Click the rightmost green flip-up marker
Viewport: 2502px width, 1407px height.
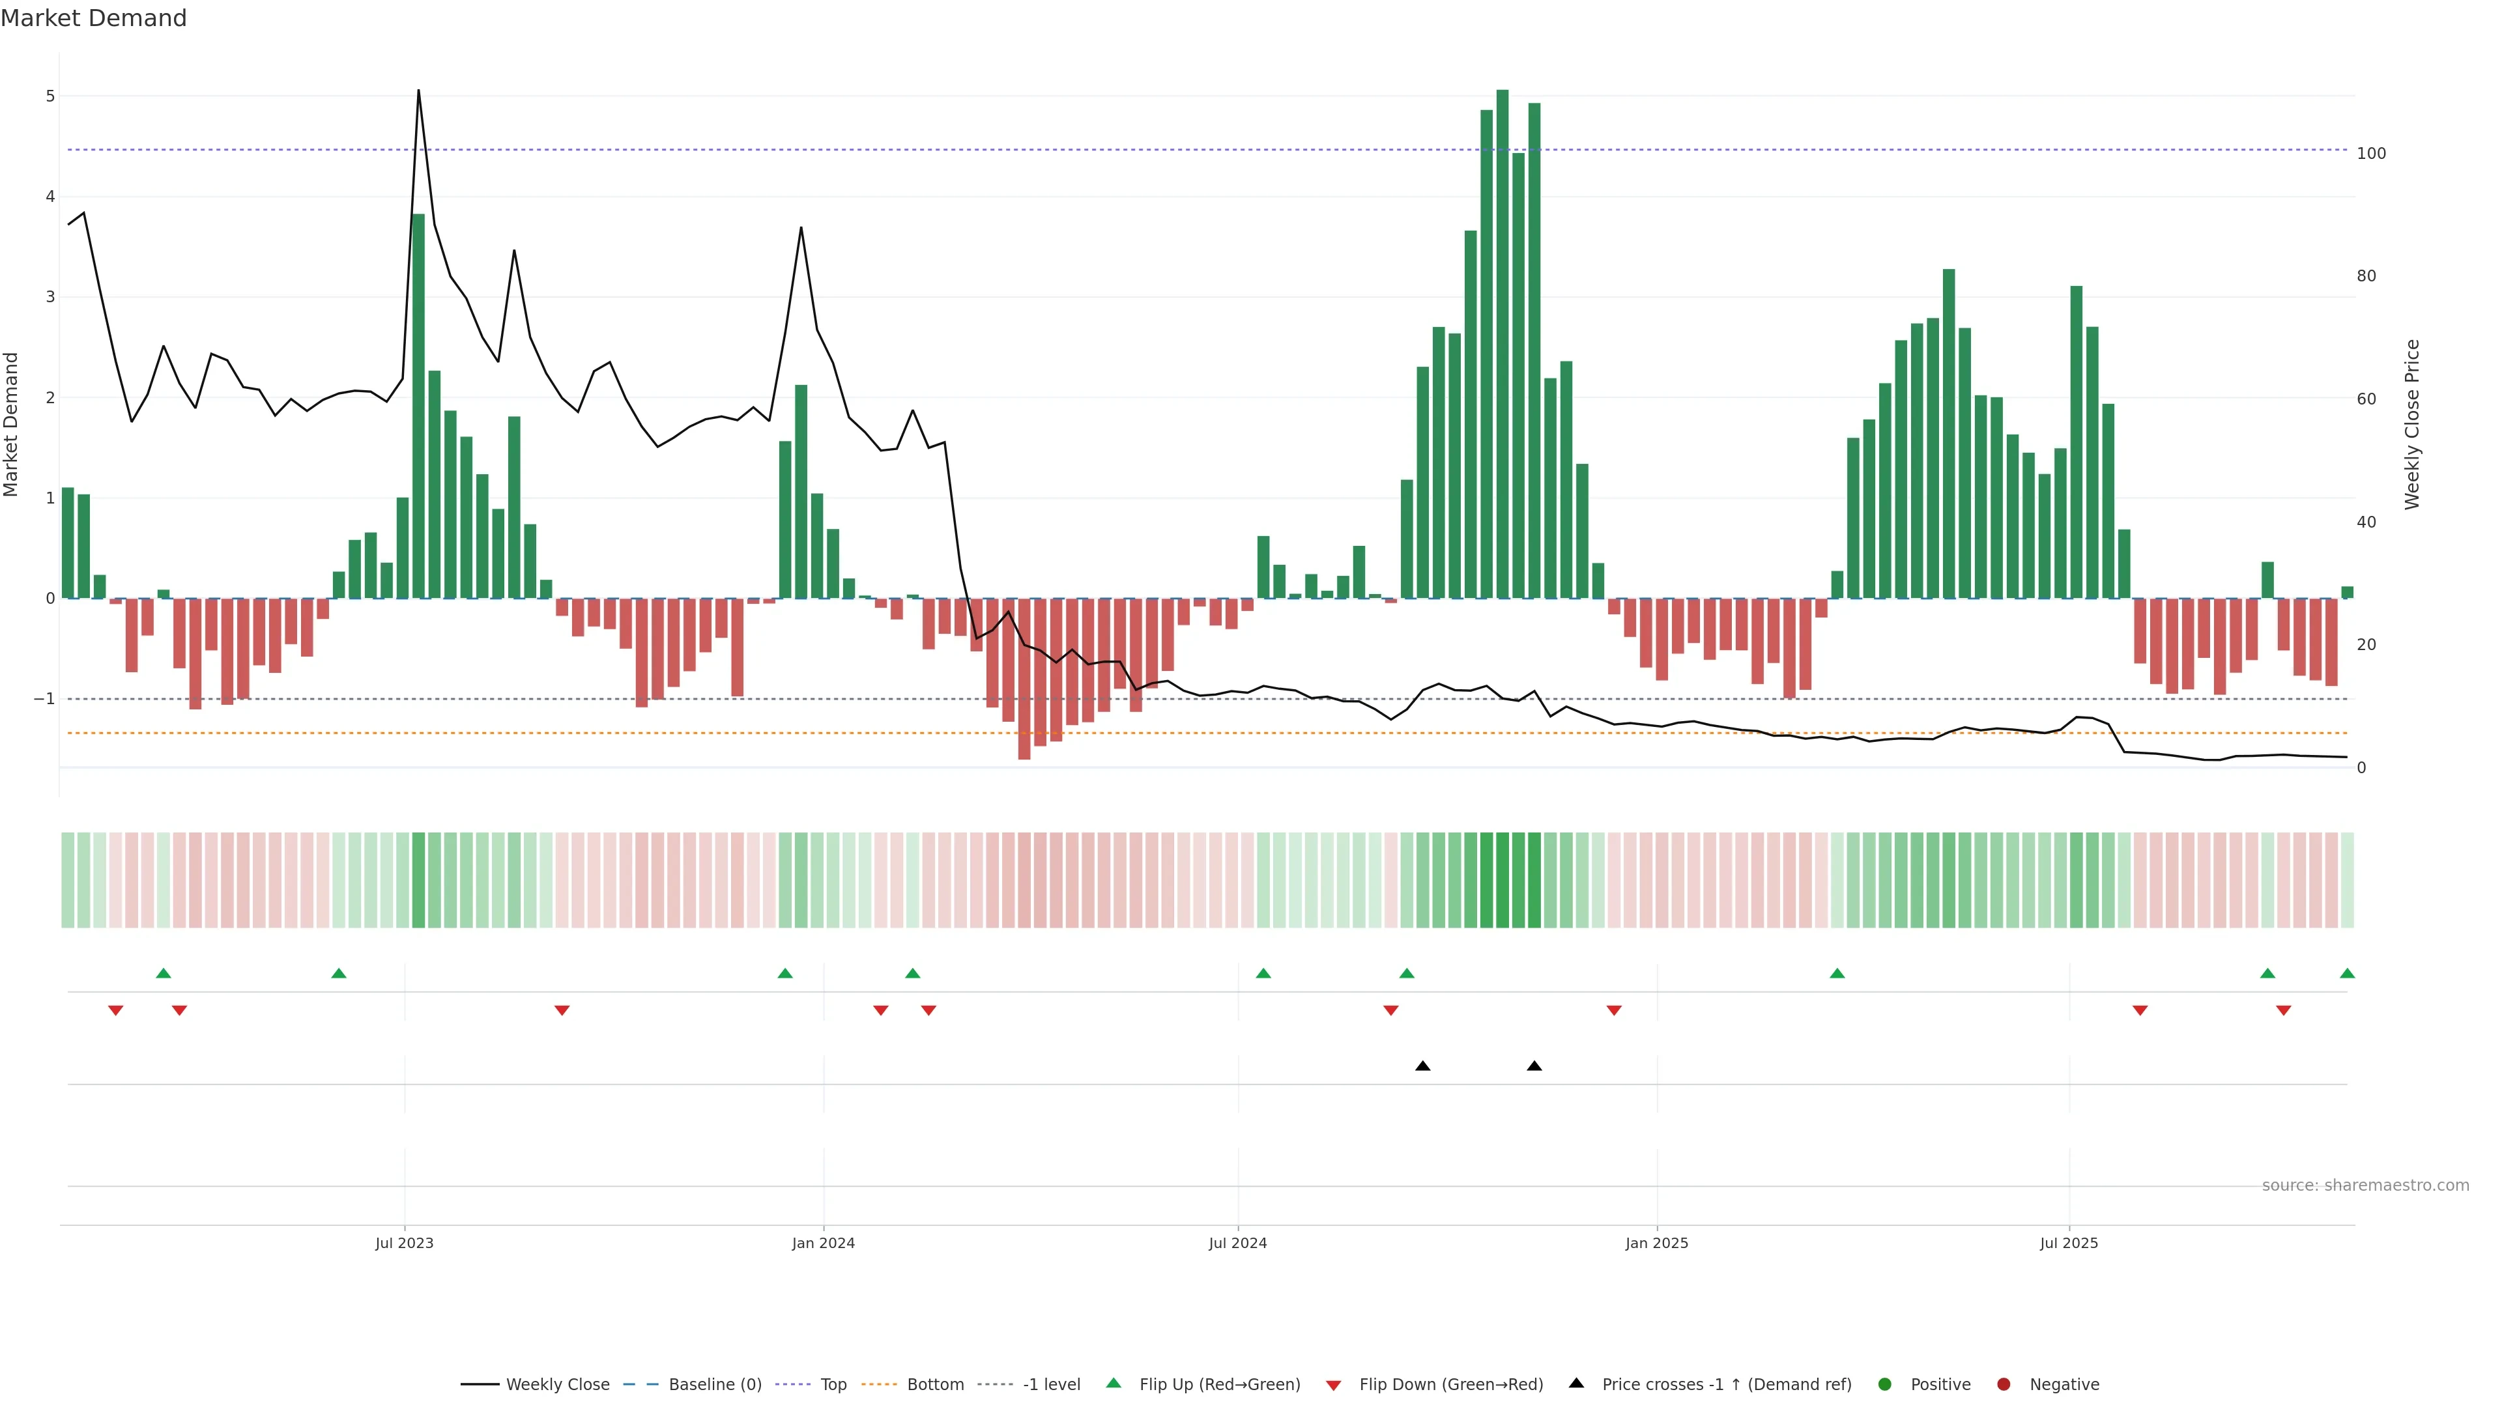point(2348,974)
